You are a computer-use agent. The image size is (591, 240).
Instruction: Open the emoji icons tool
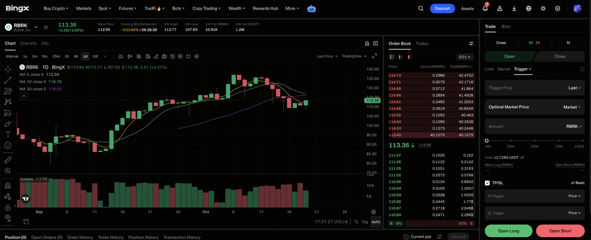(x=8, y=145)
